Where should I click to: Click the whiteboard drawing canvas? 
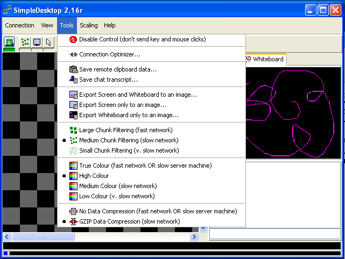[x=293, y=113]
